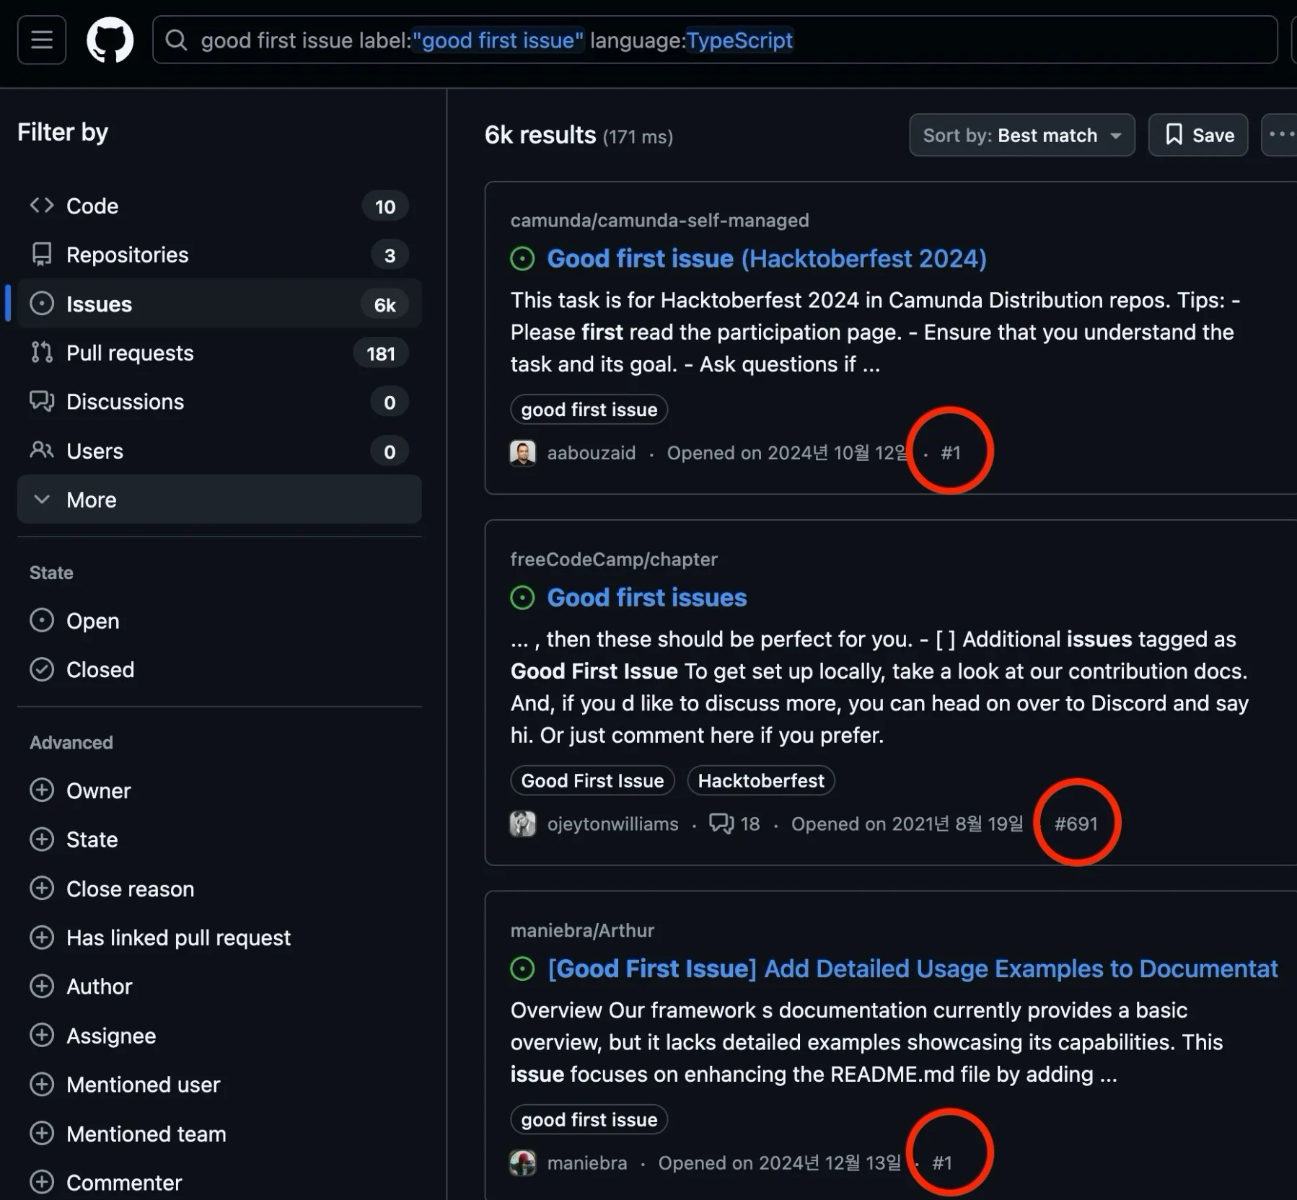Screen dimensions: 1297x1200
Task: Click Good First Issue label on freeCodeCamp issue
Action: coord(592,780)
